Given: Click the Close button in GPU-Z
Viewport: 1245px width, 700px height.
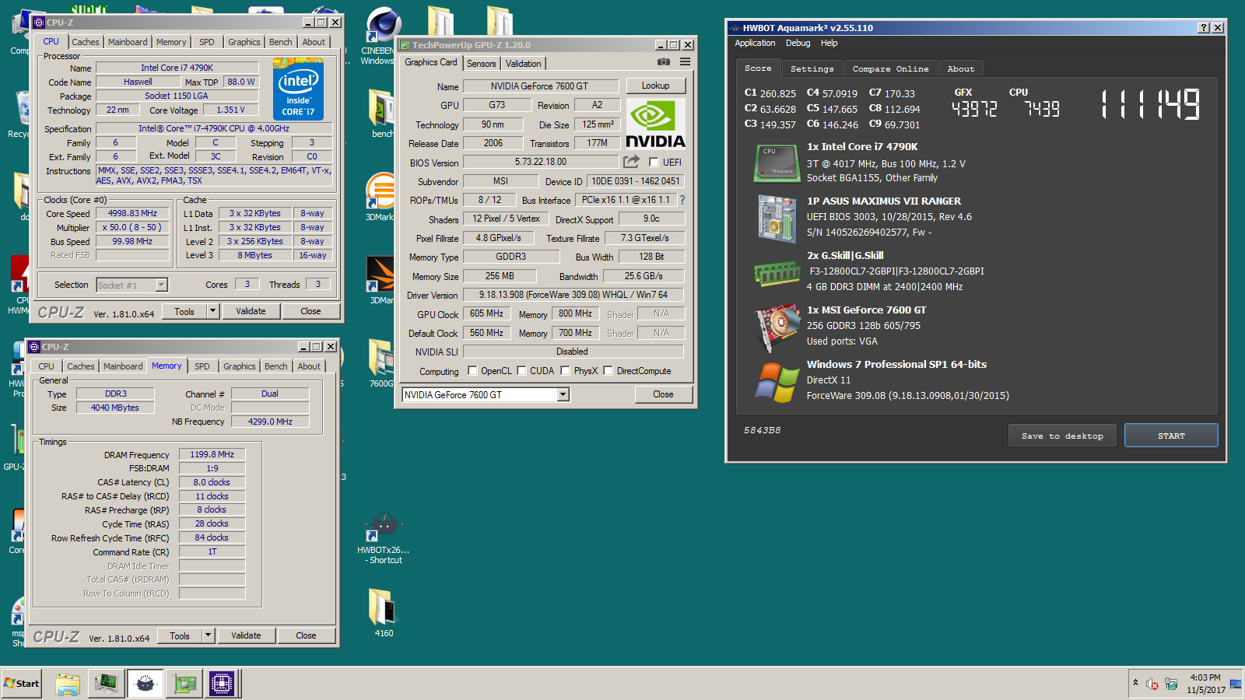Looking at the screenshot, I should [x=663, y=394].
